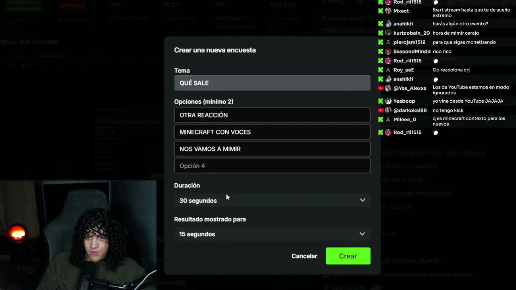Click the message "harás algún otro evento?"
516x290 pixels.
460,24
